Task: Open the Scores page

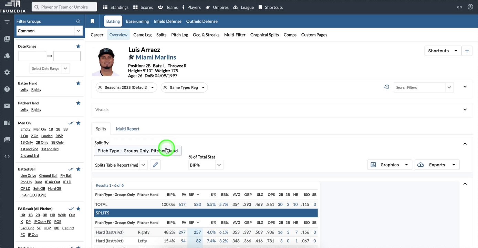Action: coord(143,7)
